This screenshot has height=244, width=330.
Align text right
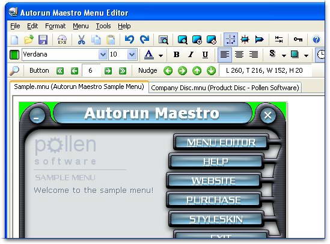(x=254, y=55)
